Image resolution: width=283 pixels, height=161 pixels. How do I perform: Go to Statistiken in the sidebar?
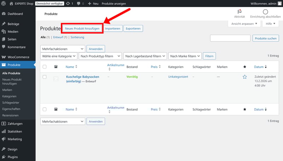pos(15,131)
